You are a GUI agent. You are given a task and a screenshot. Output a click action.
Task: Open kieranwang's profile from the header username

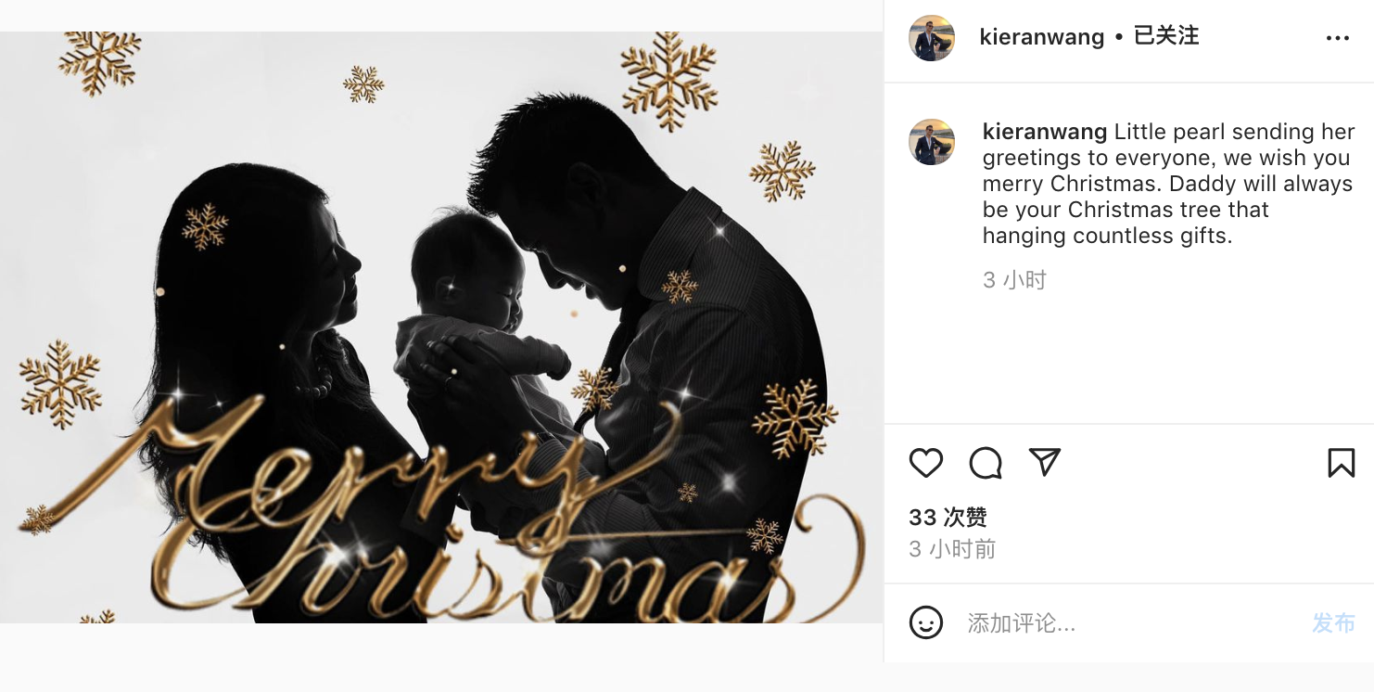pos(1042,37)
